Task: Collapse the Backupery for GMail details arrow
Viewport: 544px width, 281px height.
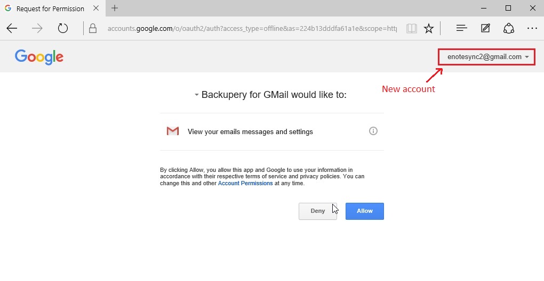Action: coord(196,95)
